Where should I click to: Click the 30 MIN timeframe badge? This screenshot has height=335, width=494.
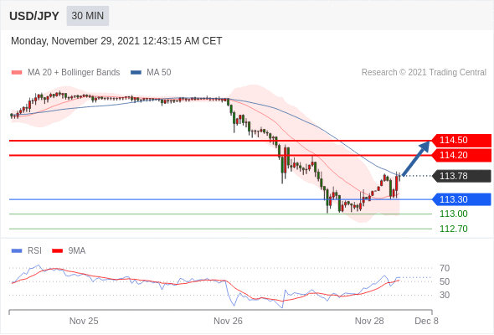click(x=88, y=16)
